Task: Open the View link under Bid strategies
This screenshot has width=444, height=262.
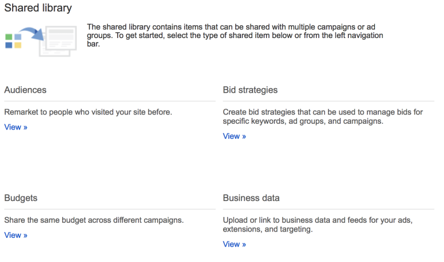Action: click(234, 136)
